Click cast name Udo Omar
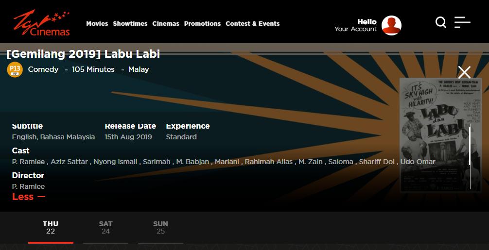489x250 pixels. [418, 162]
